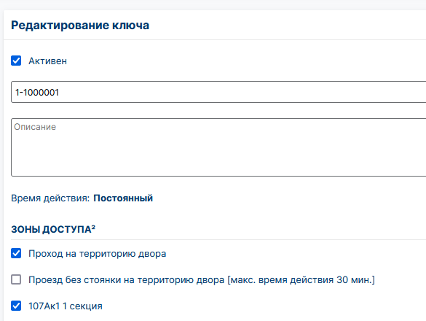426x321 pixels.
Task: Enable the Проезд без стоянки checkbox
Action: [x=16, y=279]
